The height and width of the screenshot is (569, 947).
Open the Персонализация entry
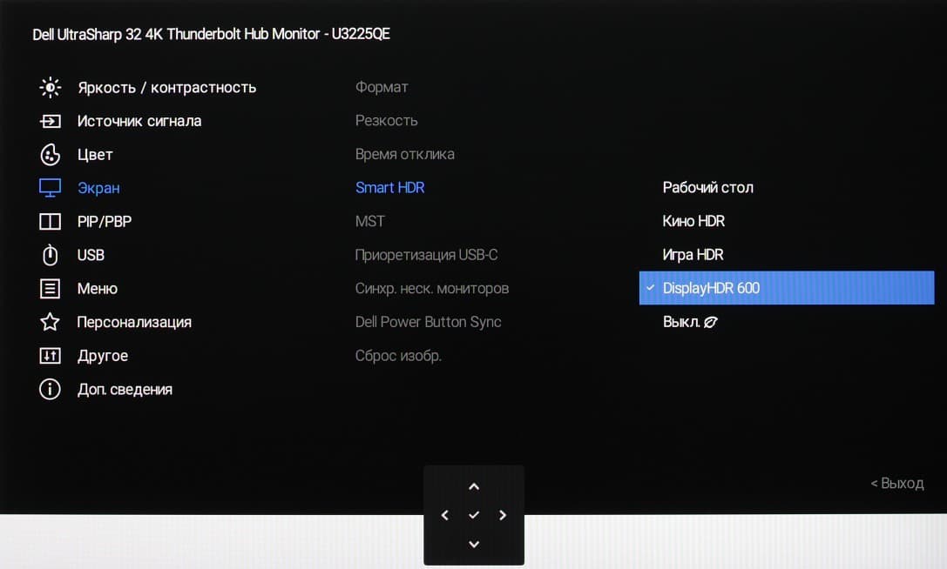[x=134, y=322]
